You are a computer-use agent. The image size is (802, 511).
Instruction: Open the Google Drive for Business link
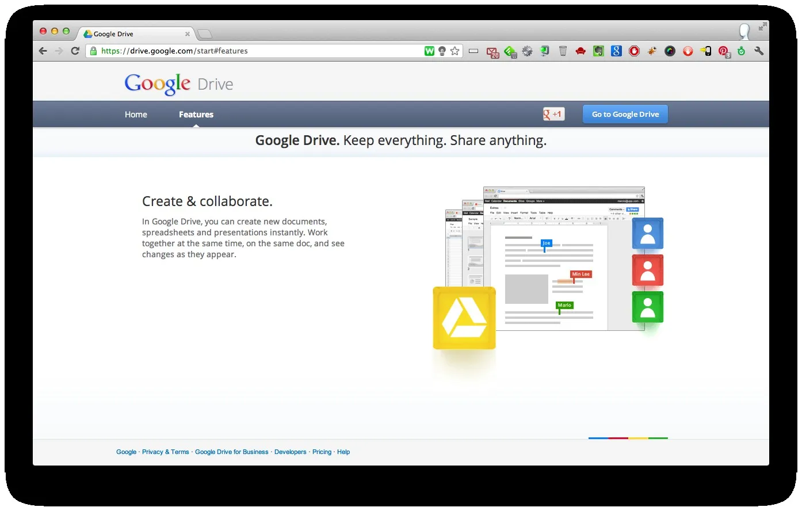(x=232, y=452)
